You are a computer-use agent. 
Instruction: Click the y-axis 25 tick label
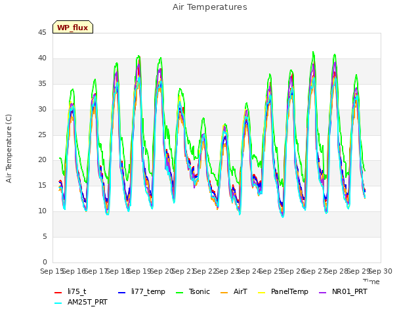click(42, 135)
